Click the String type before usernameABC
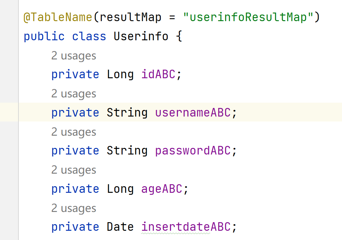 (x=127, y=113)
